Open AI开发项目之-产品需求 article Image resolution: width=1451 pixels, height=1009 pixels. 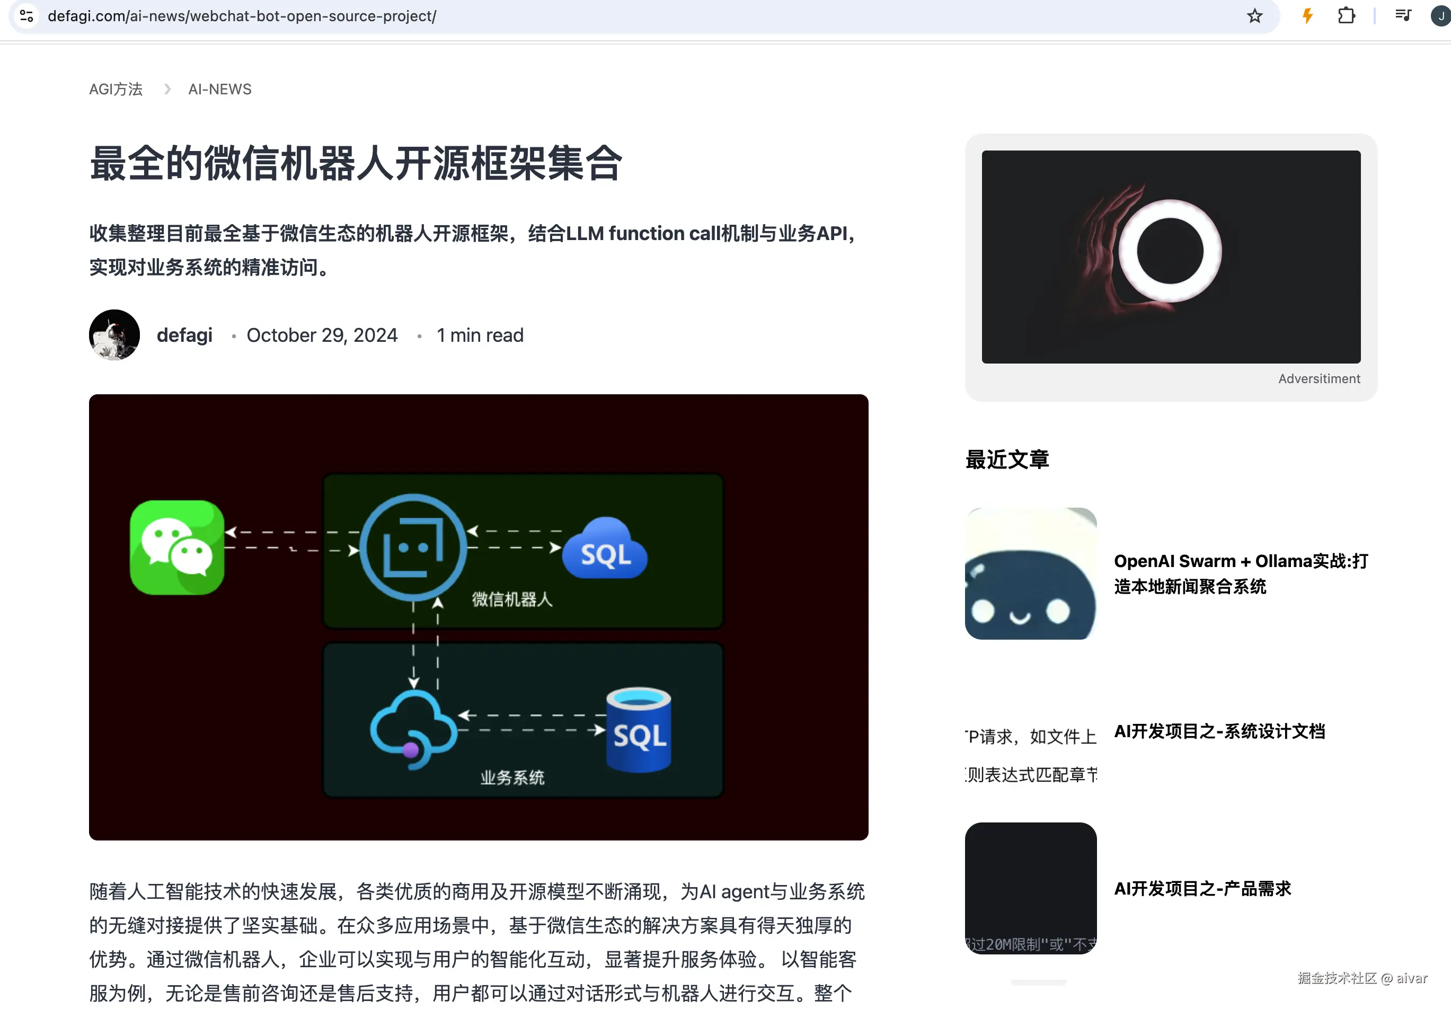(x=1202, y=888)
